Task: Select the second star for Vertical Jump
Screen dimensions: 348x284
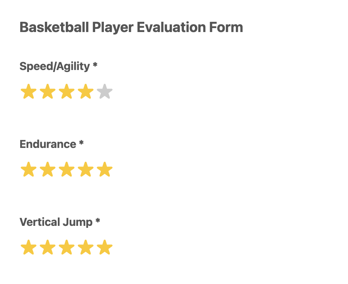Action: click(47, 247)
